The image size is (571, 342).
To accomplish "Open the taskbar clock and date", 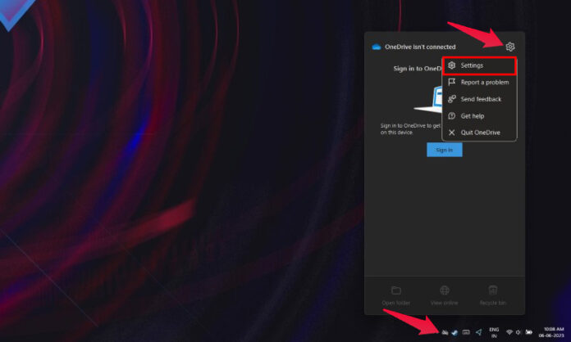I will coord(552,332).
